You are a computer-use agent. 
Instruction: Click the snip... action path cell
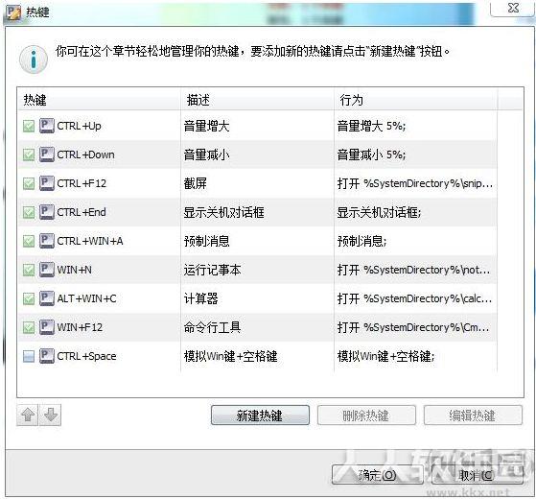coord(415,183)
